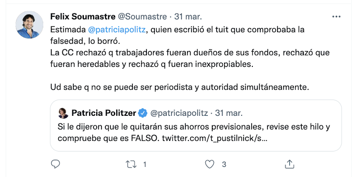353x177 pixels.
Task: Click the reply speech bubble icon
Action: coord(55,164)
